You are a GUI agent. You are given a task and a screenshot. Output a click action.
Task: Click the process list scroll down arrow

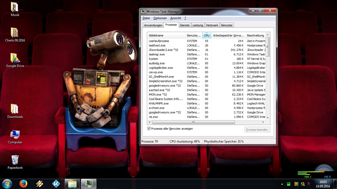click(x=268, y=118)
